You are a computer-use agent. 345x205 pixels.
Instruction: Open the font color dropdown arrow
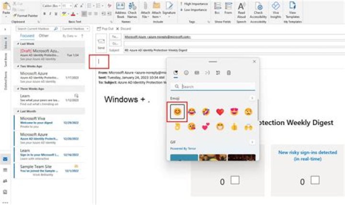77,14
